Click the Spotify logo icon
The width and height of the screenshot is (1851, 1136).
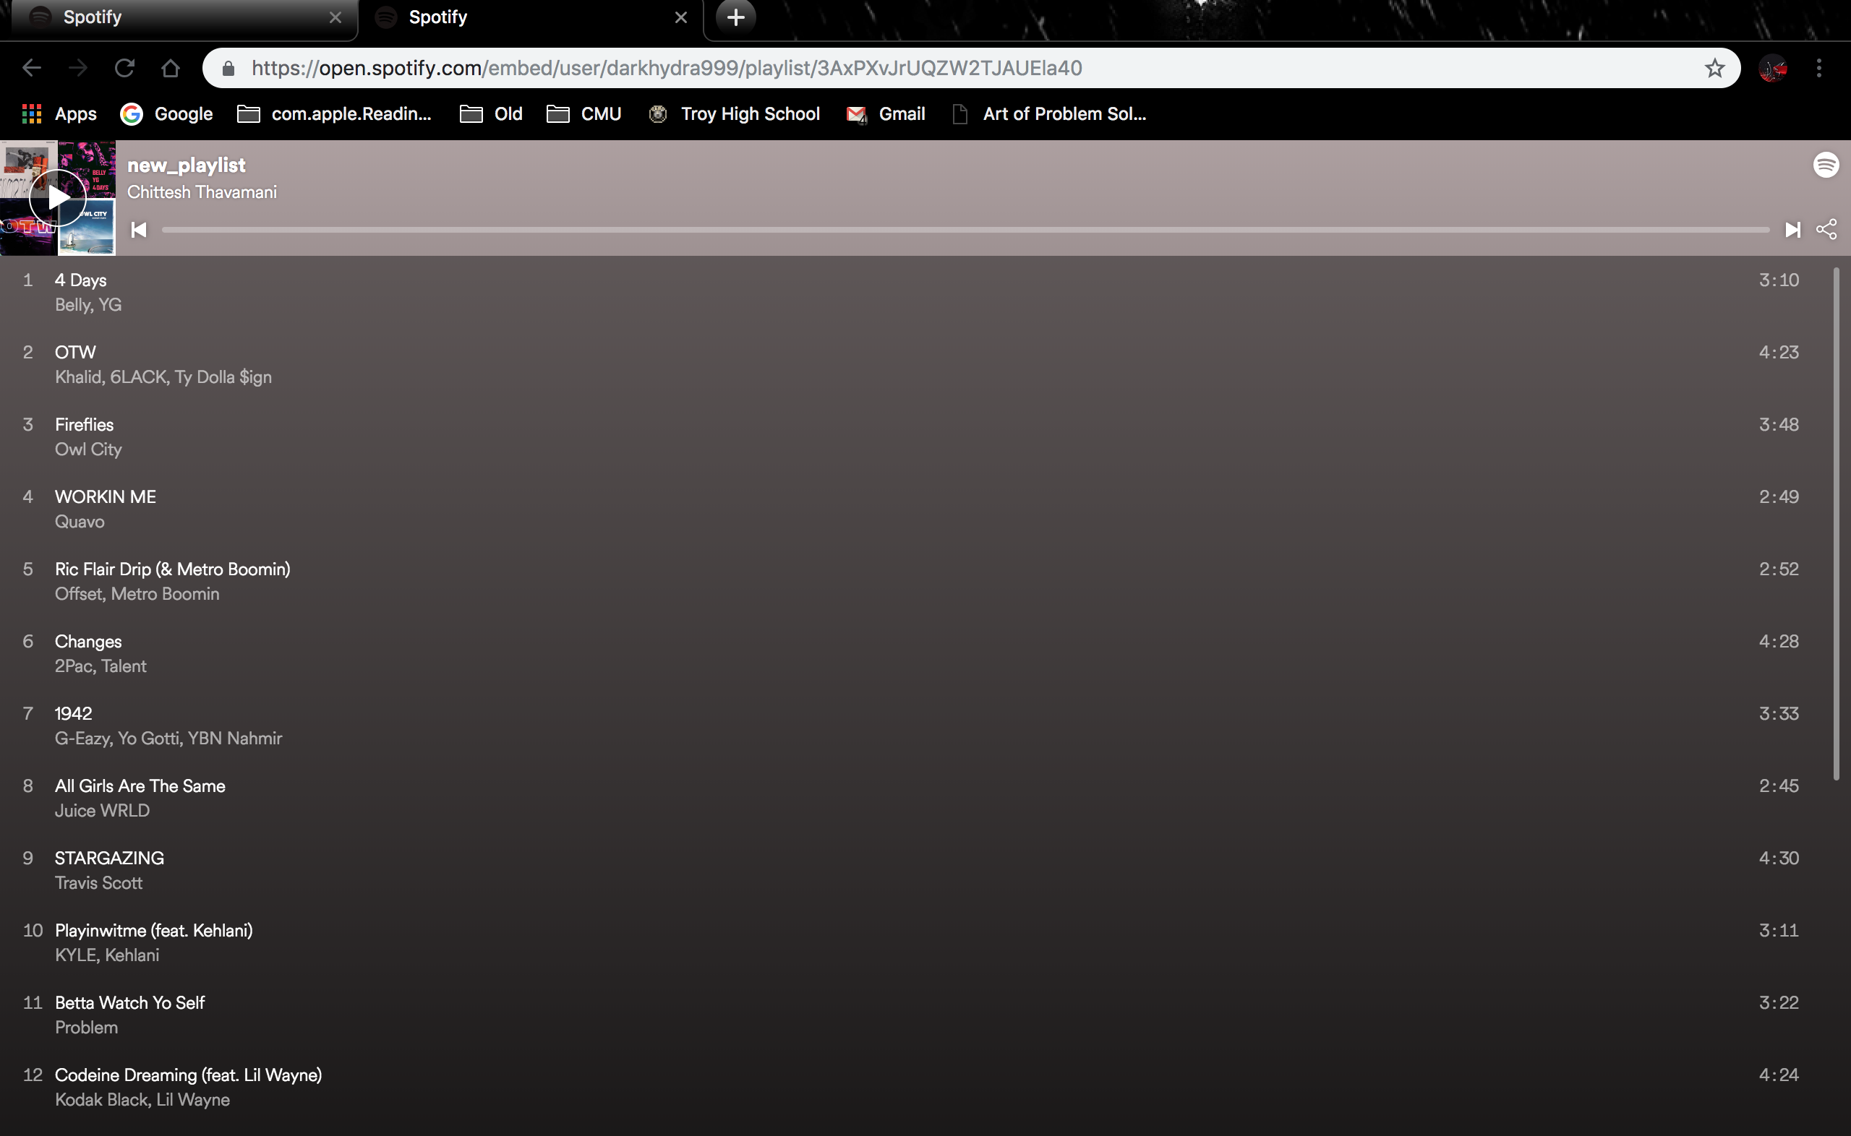(x=1826, y=165)
